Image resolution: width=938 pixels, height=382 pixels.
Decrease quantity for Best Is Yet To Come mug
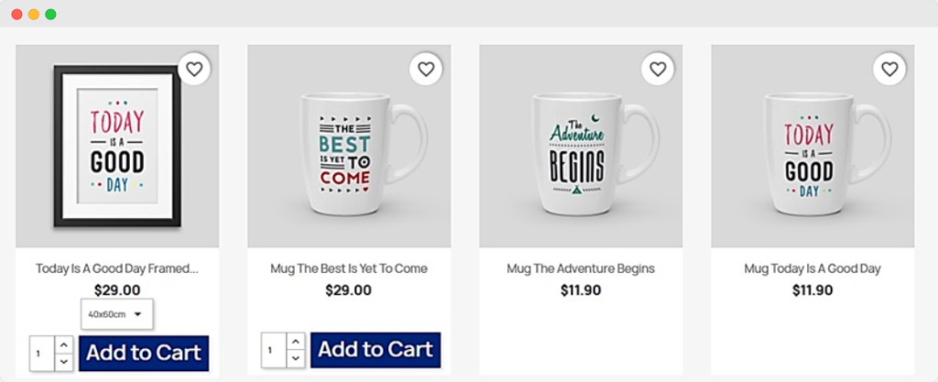(x=295, y=358)
